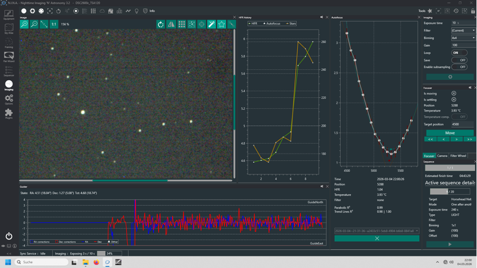Open the Binning dropdown set to 4x4
Image resolution: width=477 pixels, height=268 pixels.
(x=463, y=38)
